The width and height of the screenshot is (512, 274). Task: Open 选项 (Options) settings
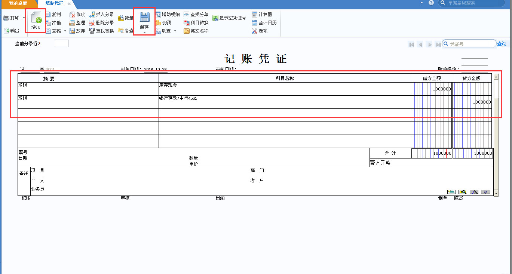point(260,31)
